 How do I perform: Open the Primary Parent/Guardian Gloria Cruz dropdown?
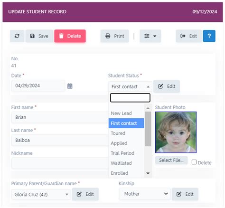coord(41,194)
